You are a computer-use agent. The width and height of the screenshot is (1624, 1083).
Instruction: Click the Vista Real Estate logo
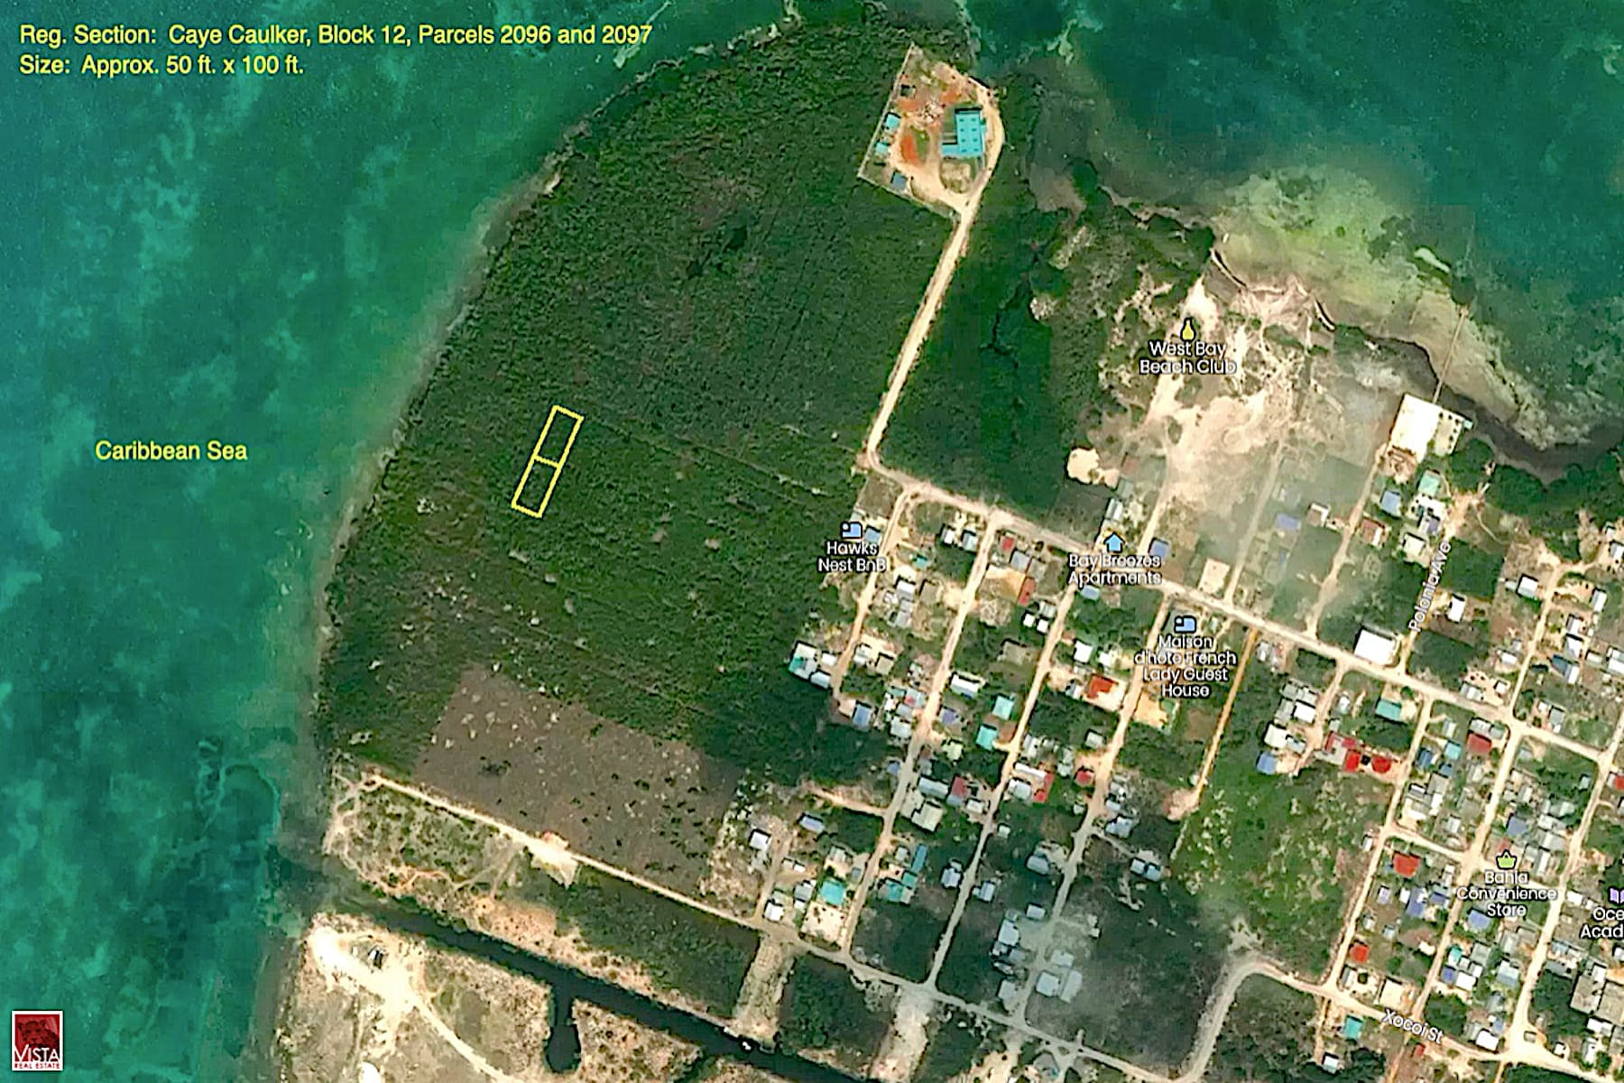tap(37, 1040)
